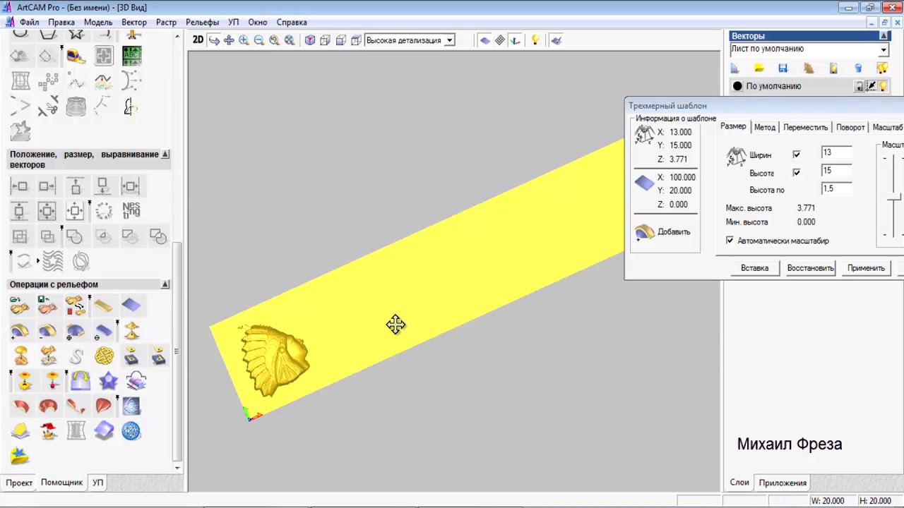Click the Вставка button
904x508 pixels.
click(754, 268)
